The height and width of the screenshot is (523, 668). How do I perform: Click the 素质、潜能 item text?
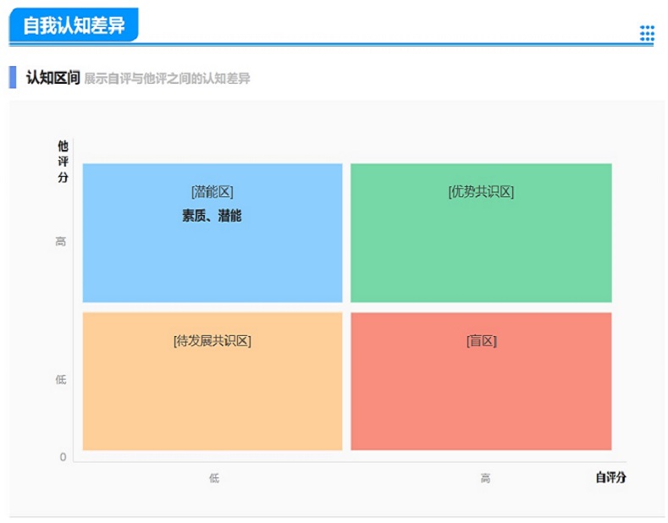[212, 216]
